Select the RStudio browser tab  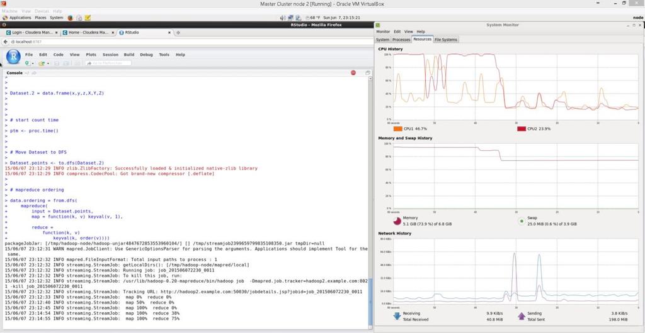pyautogui.click(x=146, y=33)
